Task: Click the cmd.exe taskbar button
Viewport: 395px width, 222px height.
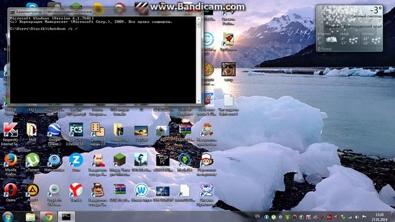Action: pos(67,217)
